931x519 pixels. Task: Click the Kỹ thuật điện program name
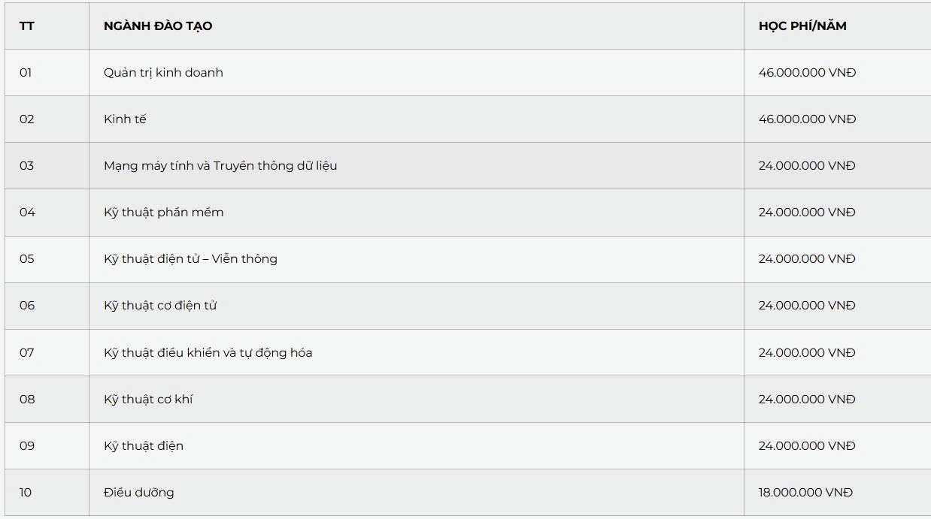(x=144, y=446)
